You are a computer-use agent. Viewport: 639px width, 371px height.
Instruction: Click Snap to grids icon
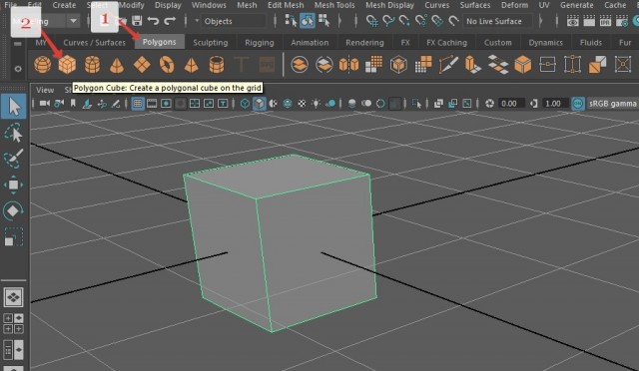point(372,21)
